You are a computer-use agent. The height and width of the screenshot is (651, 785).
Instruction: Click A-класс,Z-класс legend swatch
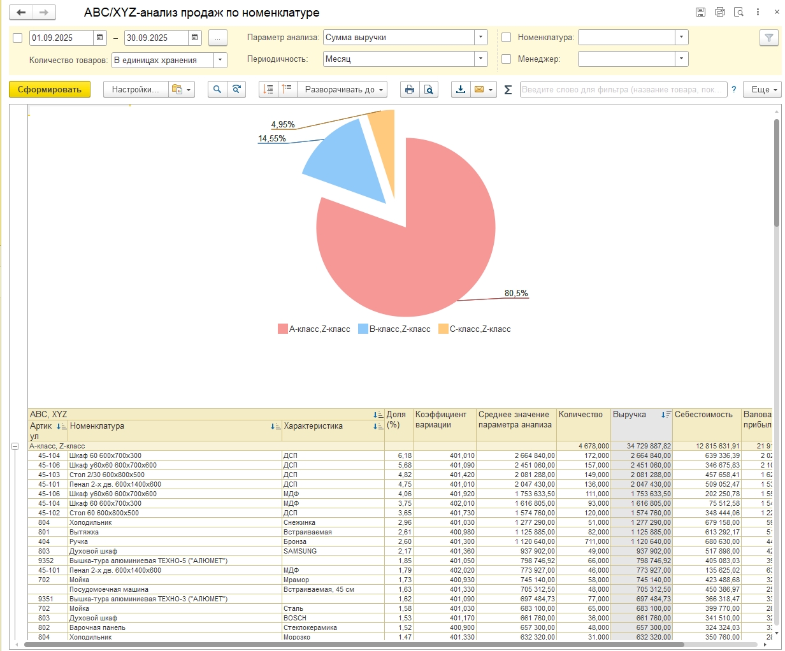[282, 329]
